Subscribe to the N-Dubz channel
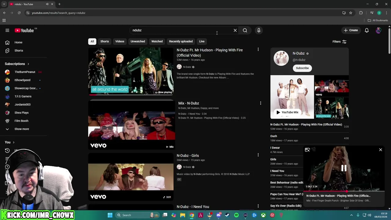The width and height of the screenshot is (391, 220). pyautogui.click(x=302, y=68)
